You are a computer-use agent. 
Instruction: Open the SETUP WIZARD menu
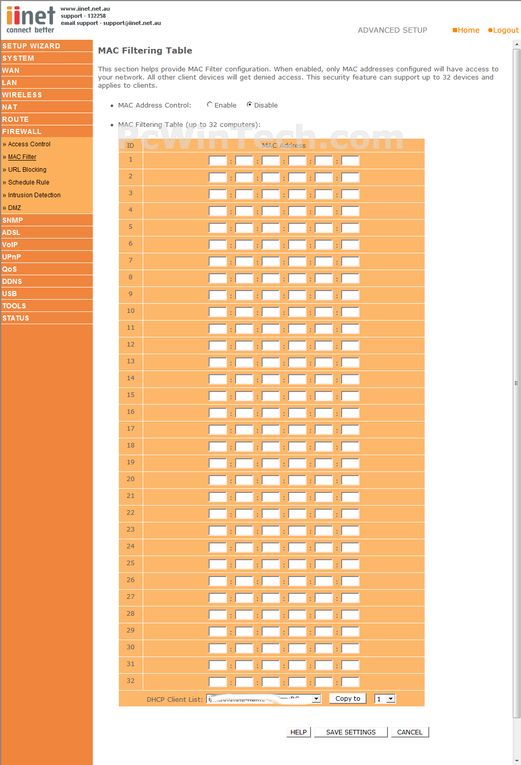tap(46, 46)
